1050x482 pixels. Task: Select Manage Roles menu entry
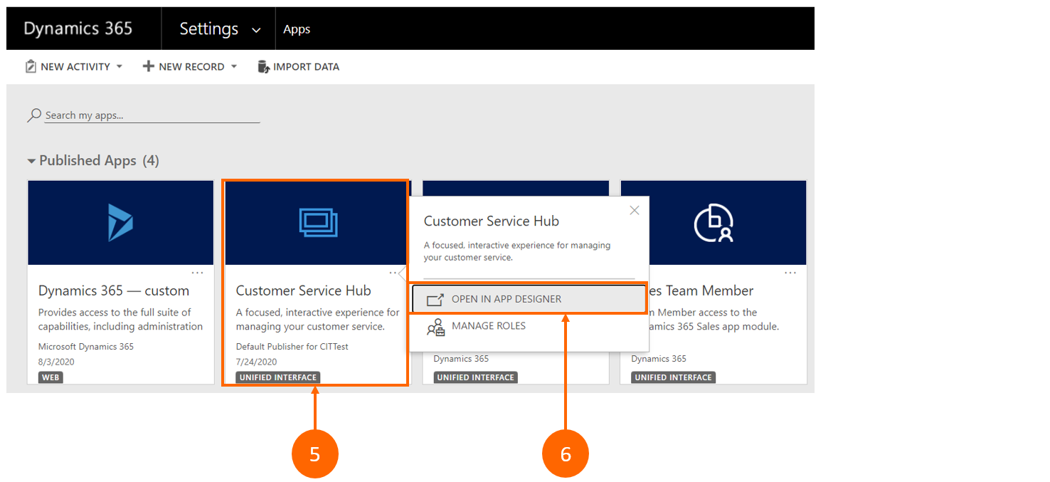point(488,326)
